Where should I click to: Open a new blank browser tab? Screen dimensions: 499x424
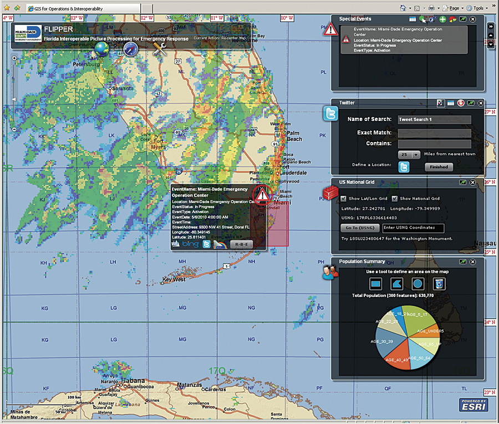[147, 8]
